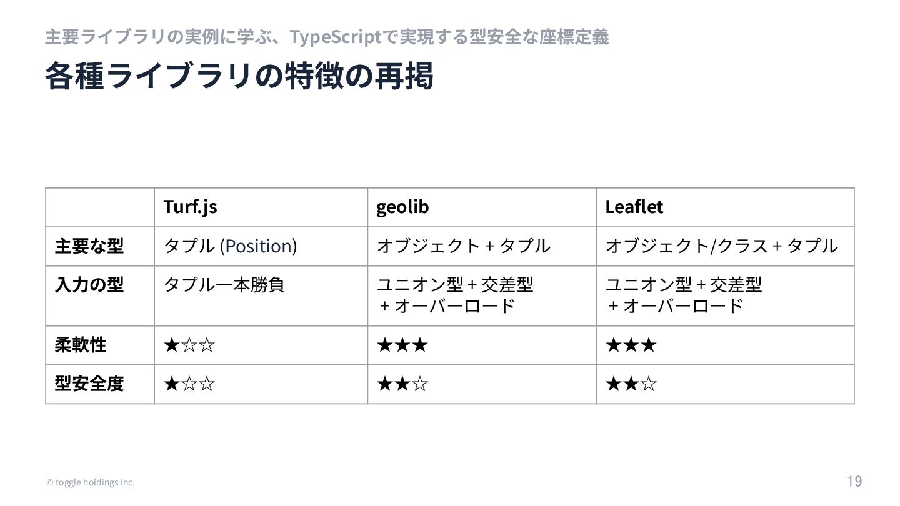Click the 入力の型 row label
The image size is (900, 506).
tap(89, 285)
